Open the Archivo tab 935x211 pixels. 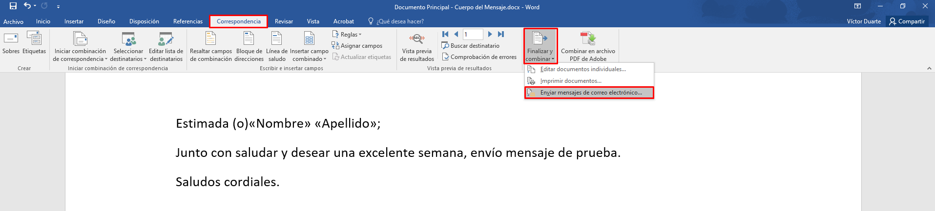pyautogui.click(x=13, y=21)
